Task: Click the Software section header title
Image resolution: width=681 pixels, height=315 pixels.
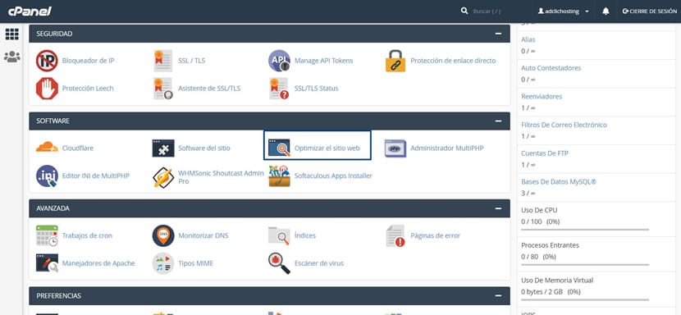Action: 53,121
